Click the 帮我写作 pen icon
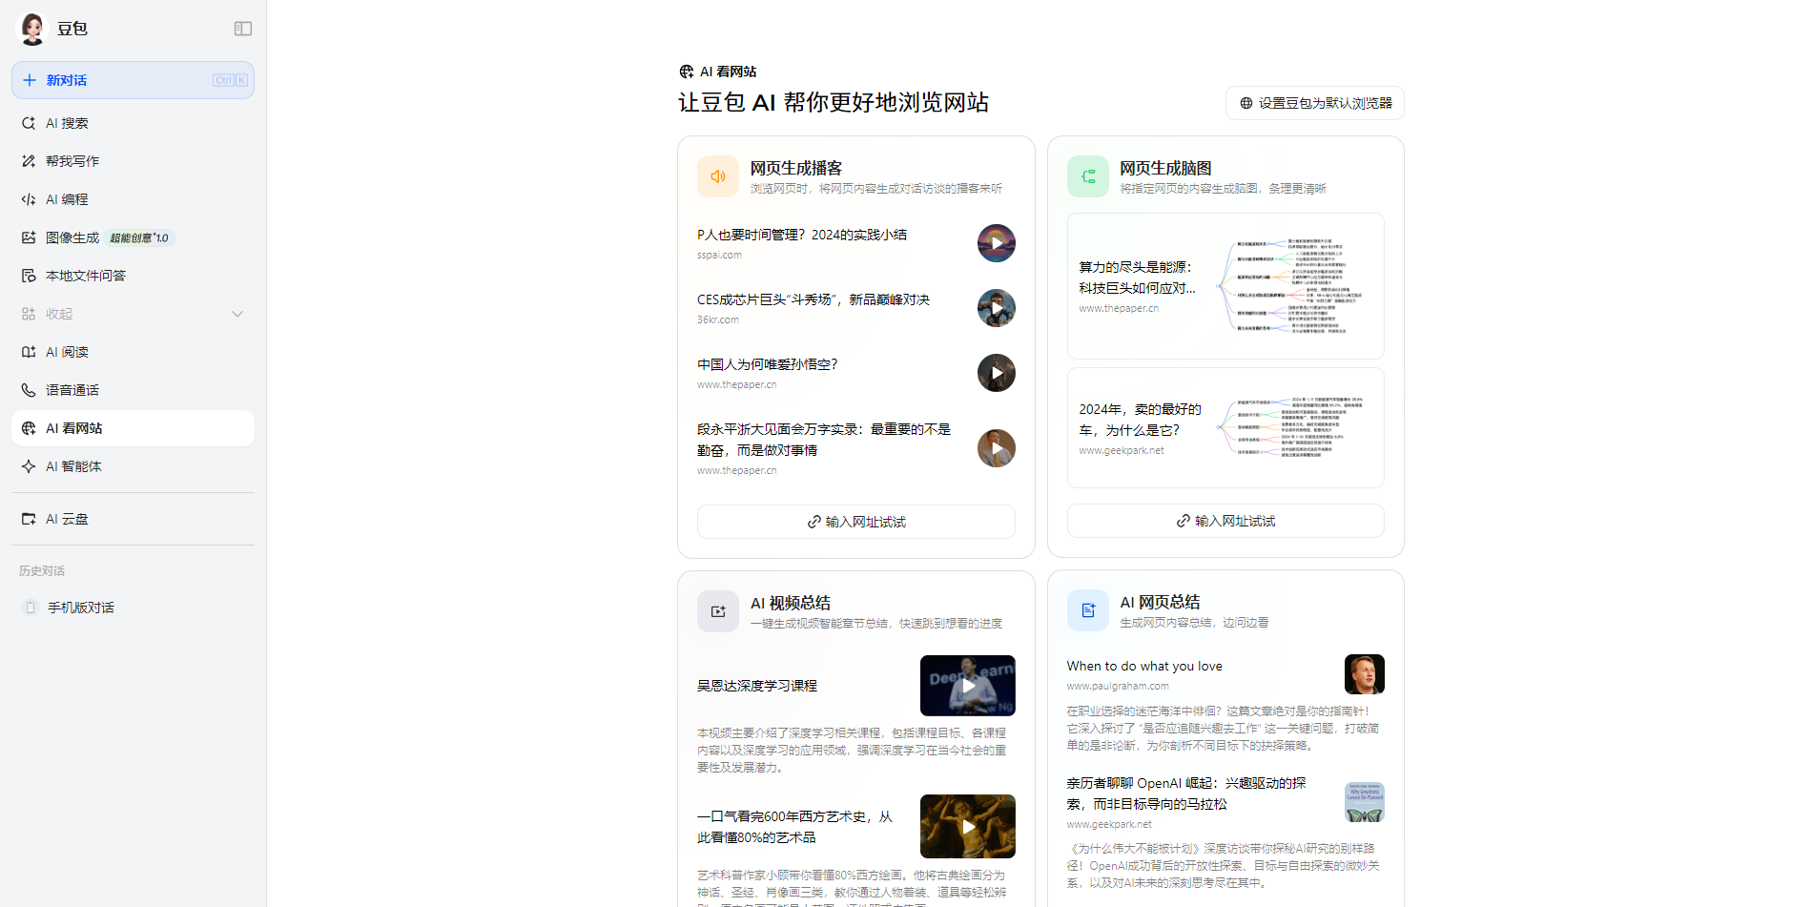The height and width of the screenshot is (907, 1812). (x=29, y=161)
